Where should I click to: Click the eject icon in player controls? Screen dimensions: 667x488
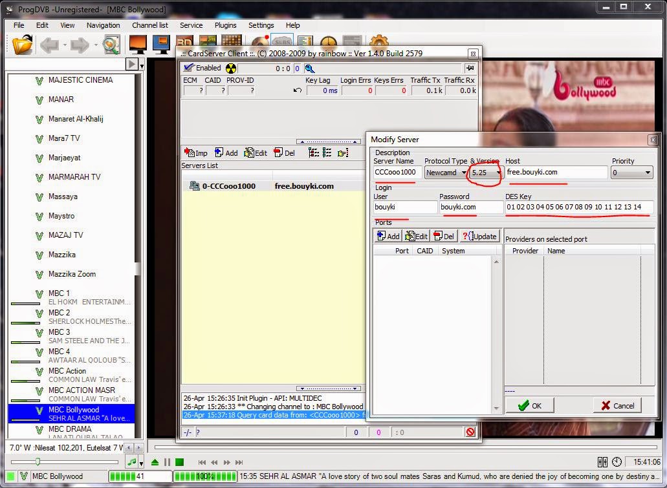[x=155, y=462]
